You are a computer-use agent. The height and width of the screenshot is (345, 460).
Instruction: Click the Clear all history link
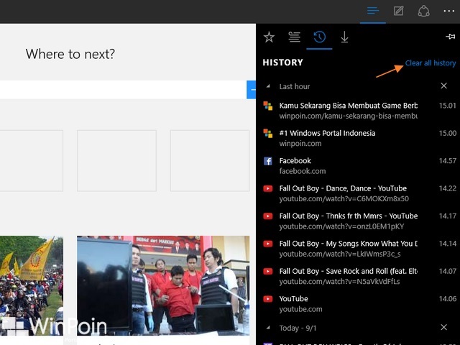tap(431, 63)
